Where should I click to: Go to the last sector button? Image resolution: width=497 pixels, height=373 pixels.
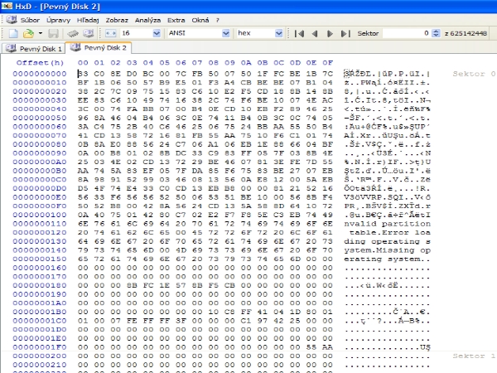(345, 33)
